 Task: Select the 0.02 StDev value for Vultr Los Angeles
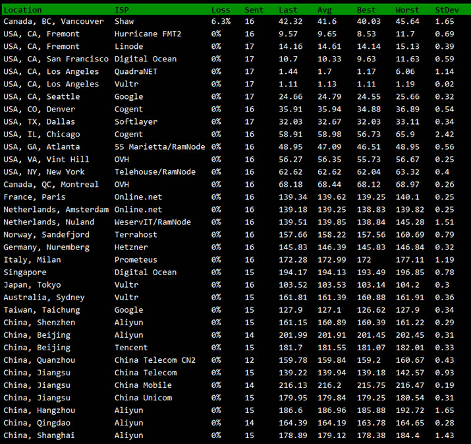[x=444, y=84]
